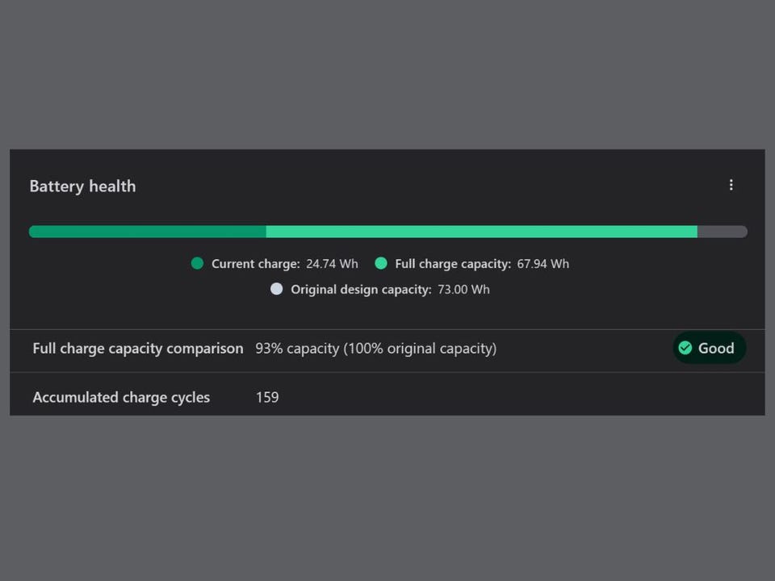Click the Battery health heading
The image size is (775, 581).
(x=82, y=186)
